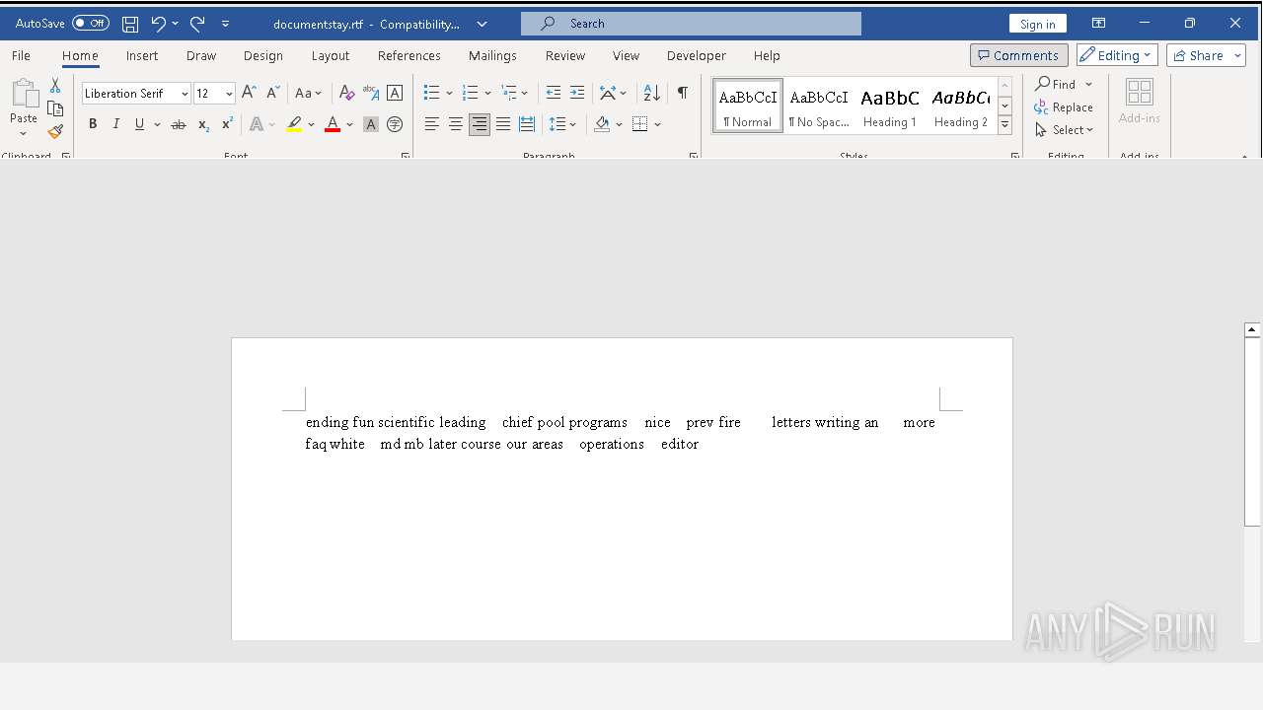Image resolution: width=1263 pixels, height=710 pixels.
Task: Expand the Styles gallery
Action: [1004, 125]
